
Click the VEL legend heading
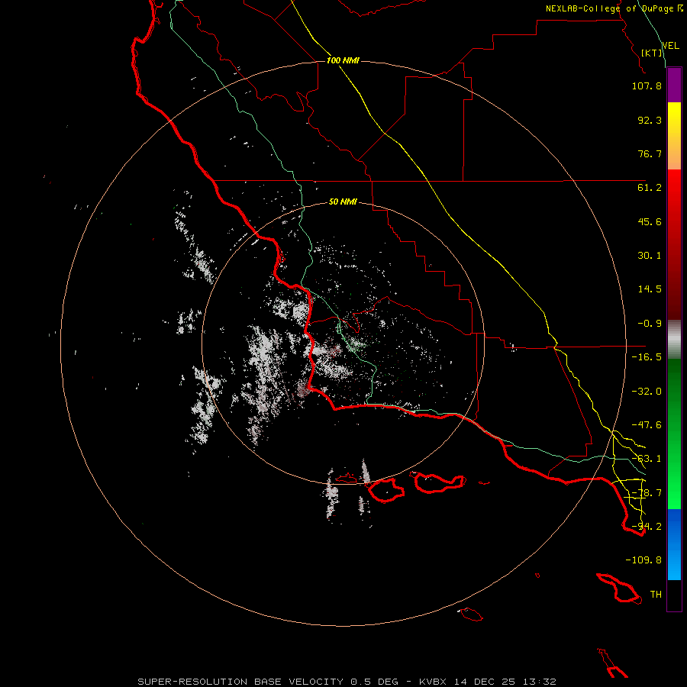pyautogui.click(x=670, y=46)
